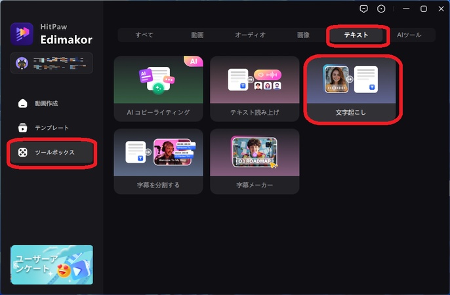Switch to the オーディオ tab
The image size is (450, 295).
(x=251, y=35)
